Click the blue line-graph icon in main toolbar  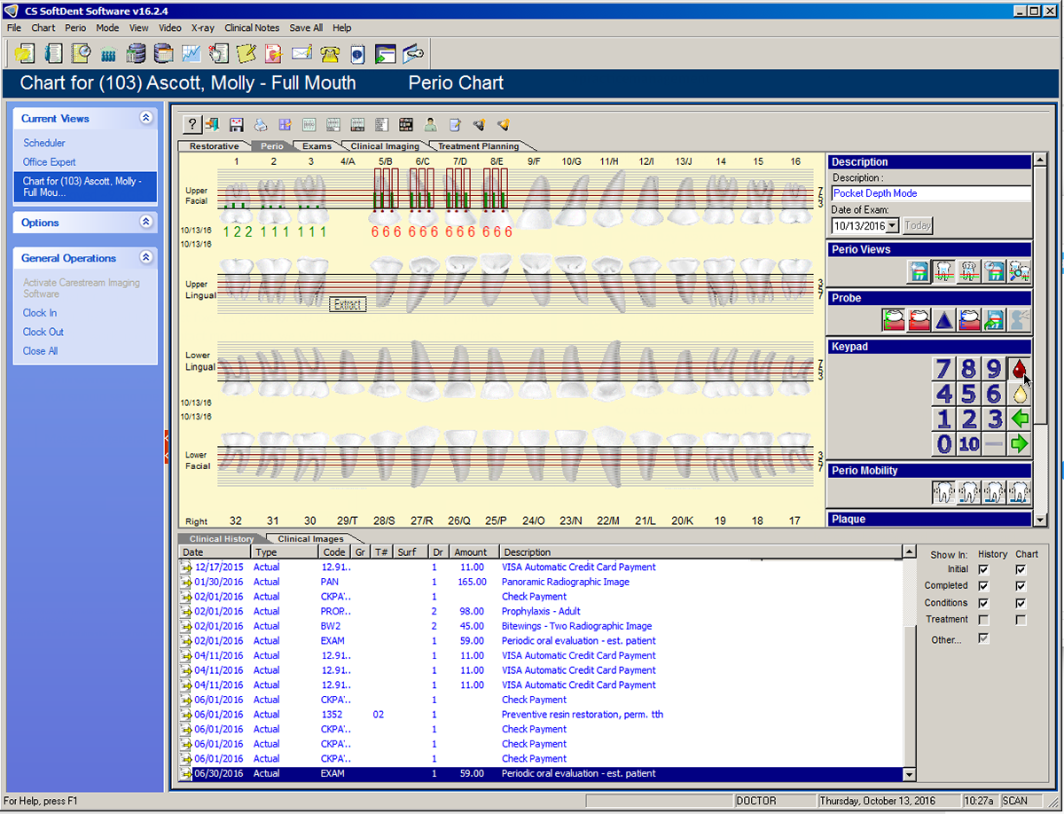pyautogui.click(x=191, y=54)
